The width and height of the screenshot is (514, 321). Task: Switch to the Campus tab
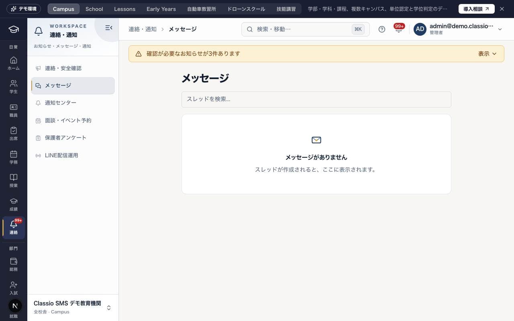tap(63, 9)
